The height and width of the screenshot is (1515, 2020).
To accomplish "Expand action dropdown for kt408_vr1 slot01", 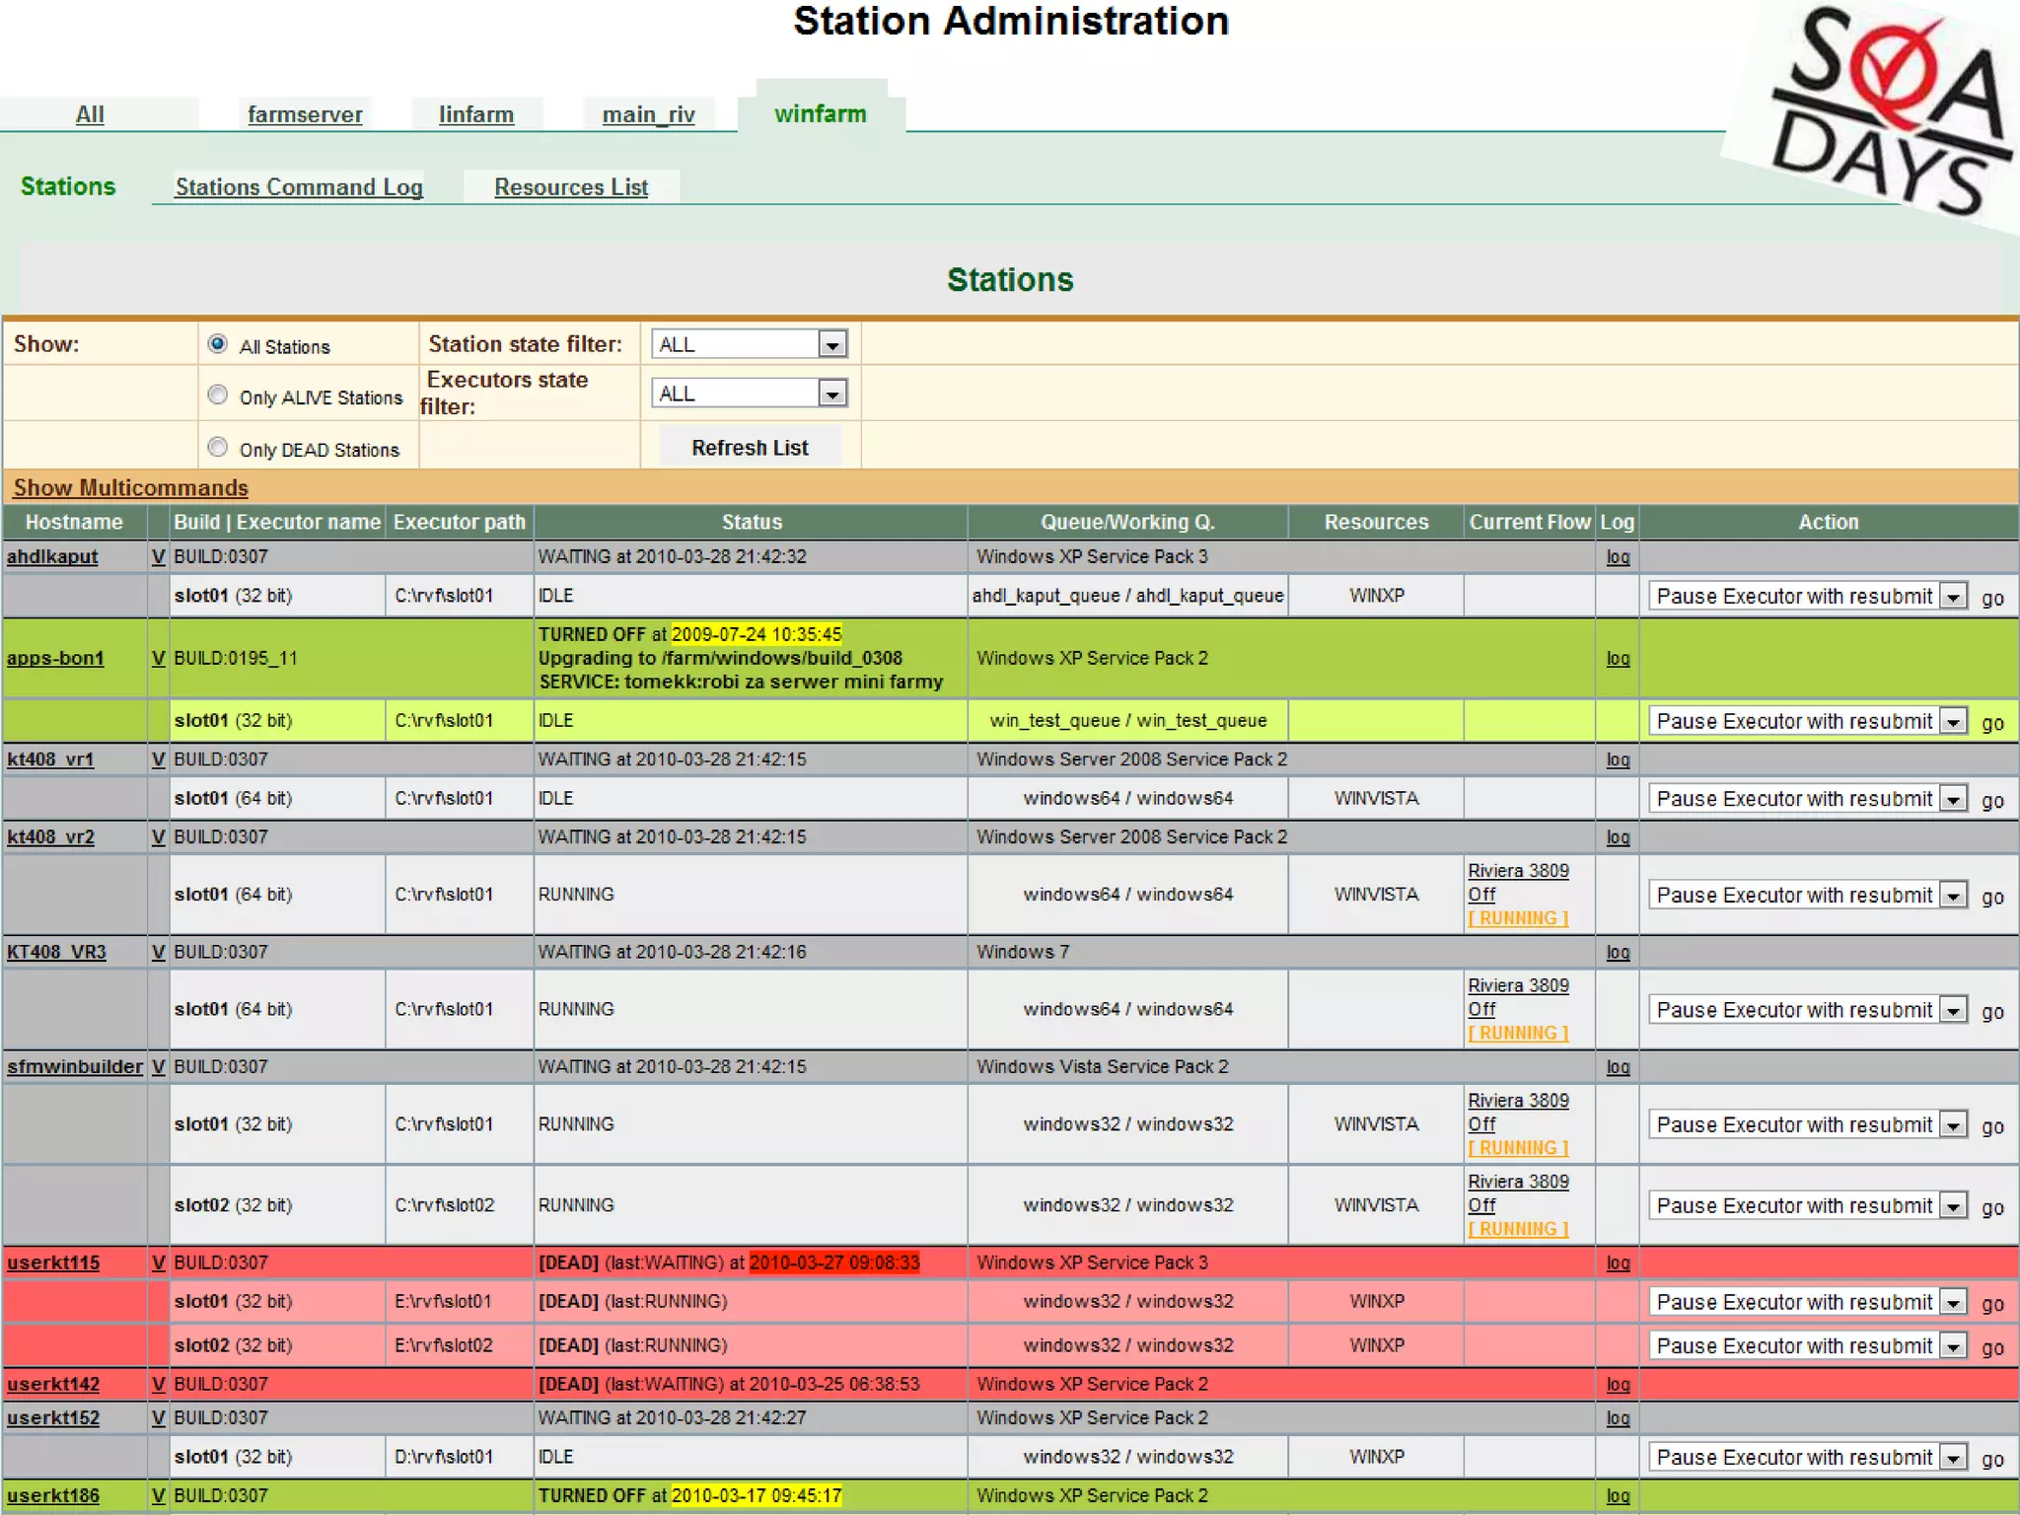I will 1953,799.
